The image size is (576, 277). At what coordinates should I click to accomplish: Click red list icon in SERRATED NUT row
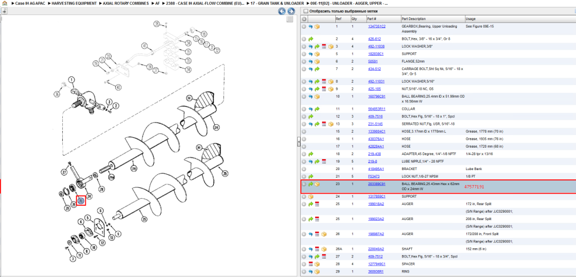[324, 124]
